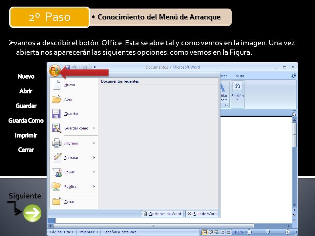Click the previous page double-arrow button
315x236 pixels.
[294, 210]
